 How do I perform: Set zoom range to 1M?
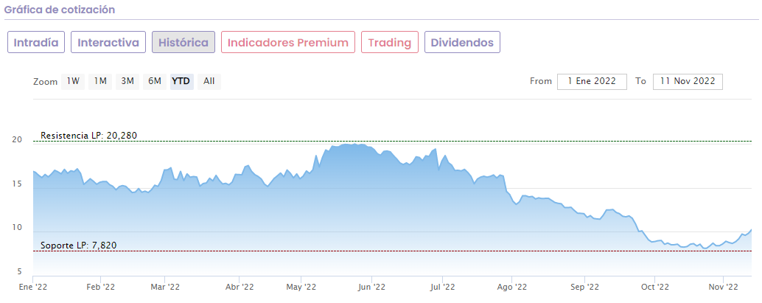click(x=100, y=81)
